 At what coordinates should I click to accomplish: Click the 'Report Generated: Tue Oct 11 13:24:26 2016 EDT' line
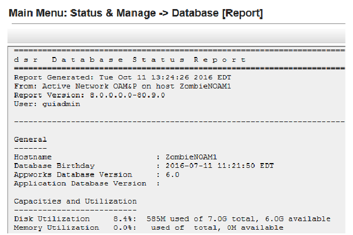point(122,77)
